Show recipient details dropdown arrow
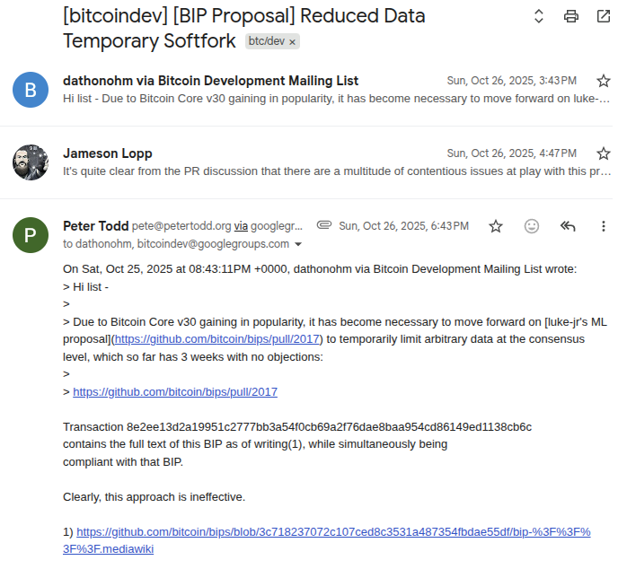 tap(298, 244)
